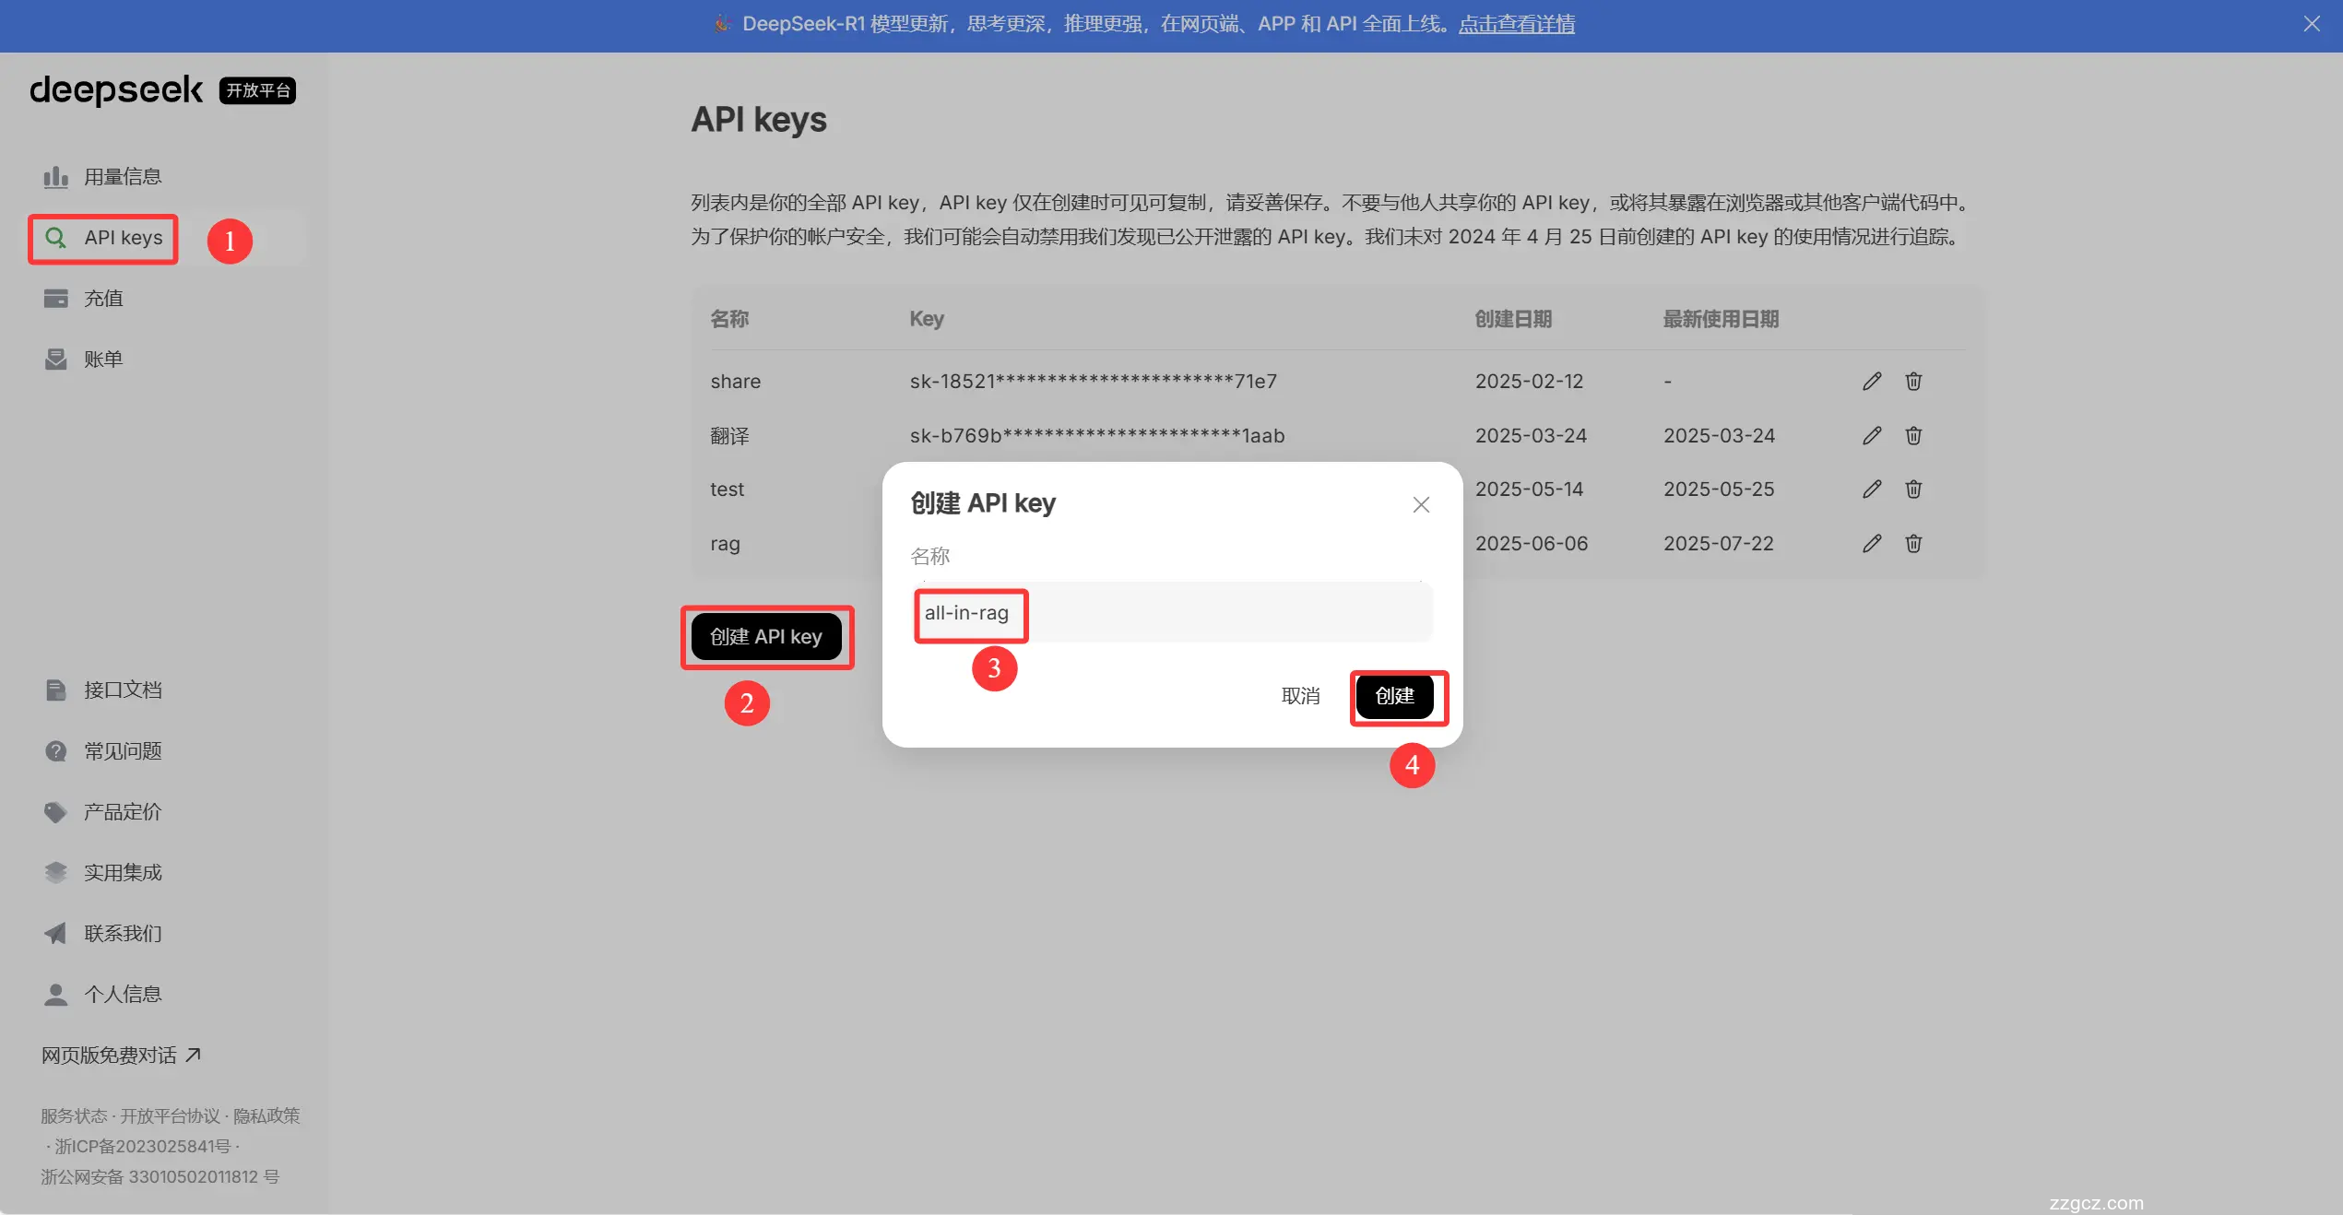Click edit pencil for 翻译 key
This screenshot has height=1215, width=2343.
pyautogui.click(x=1871, y=435)
